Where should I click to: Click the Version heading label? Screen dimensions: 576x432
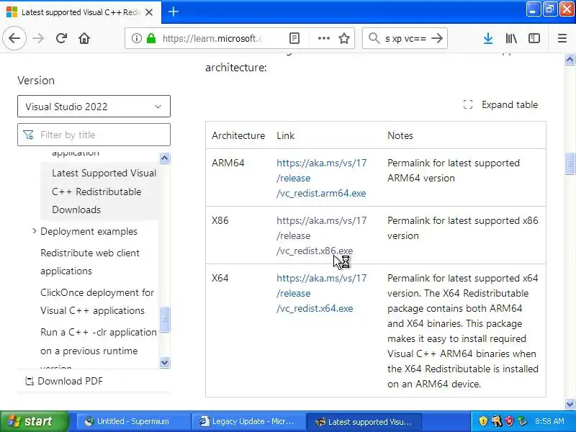pyautogui.click(x=36, y=81)
